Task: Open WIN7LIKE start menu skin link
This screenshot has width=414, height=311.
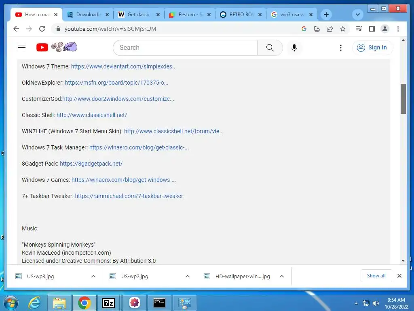Action: [174, 131]
